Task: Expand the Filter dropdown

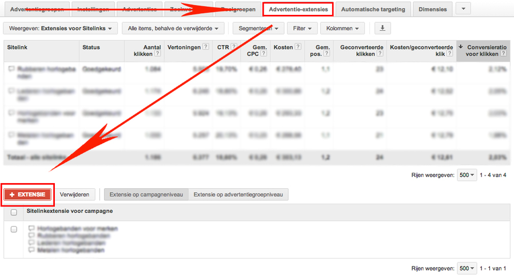Action: 302,28
